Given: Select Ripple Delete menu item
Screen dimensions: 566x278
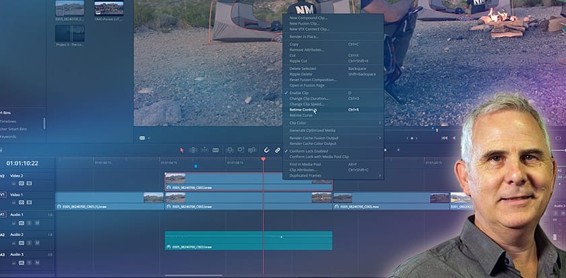Looking at the screenshot, I should click(x=332, y=74).
